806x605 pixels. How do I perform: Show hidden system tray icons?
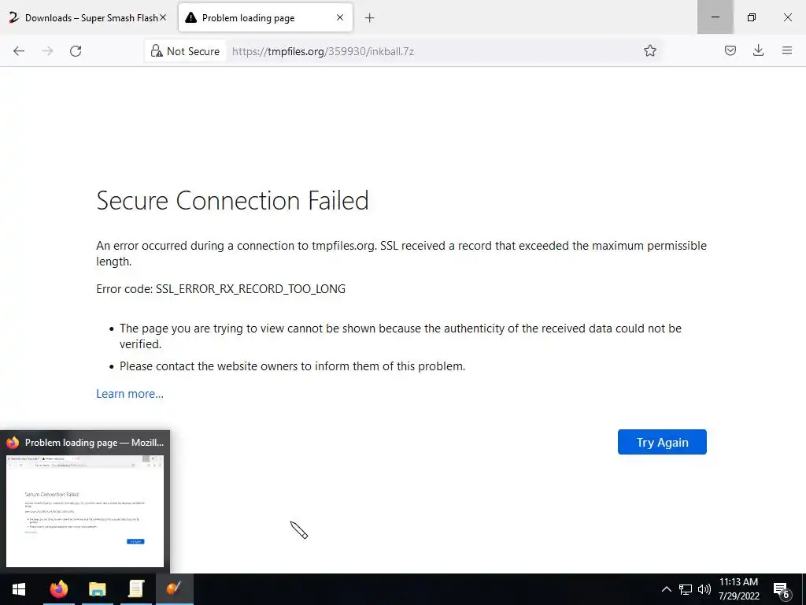pos(666,589)
